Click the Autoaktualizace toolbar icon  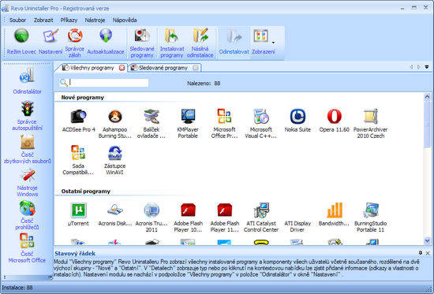click(x=106, y=42)
